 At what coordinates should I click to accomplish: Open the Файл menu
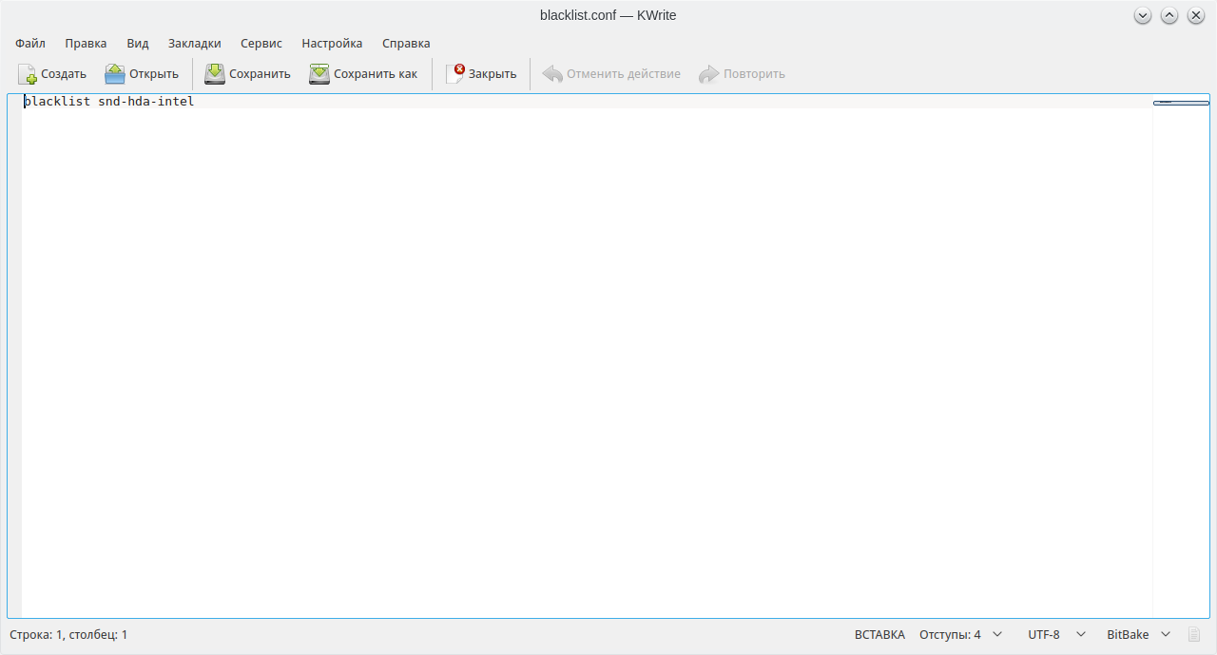click(30, 43)
